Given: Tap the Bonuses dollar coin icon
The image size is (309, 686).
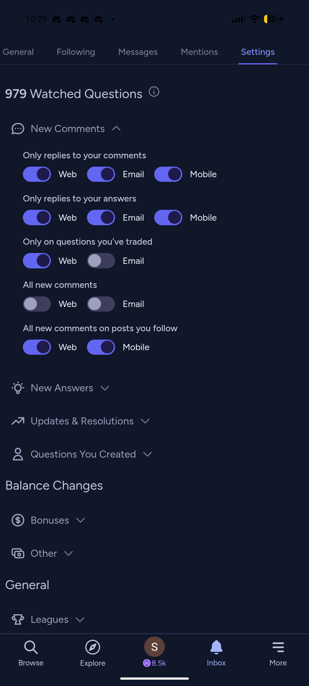Looking at the screenshot, I should click(18, 520).
